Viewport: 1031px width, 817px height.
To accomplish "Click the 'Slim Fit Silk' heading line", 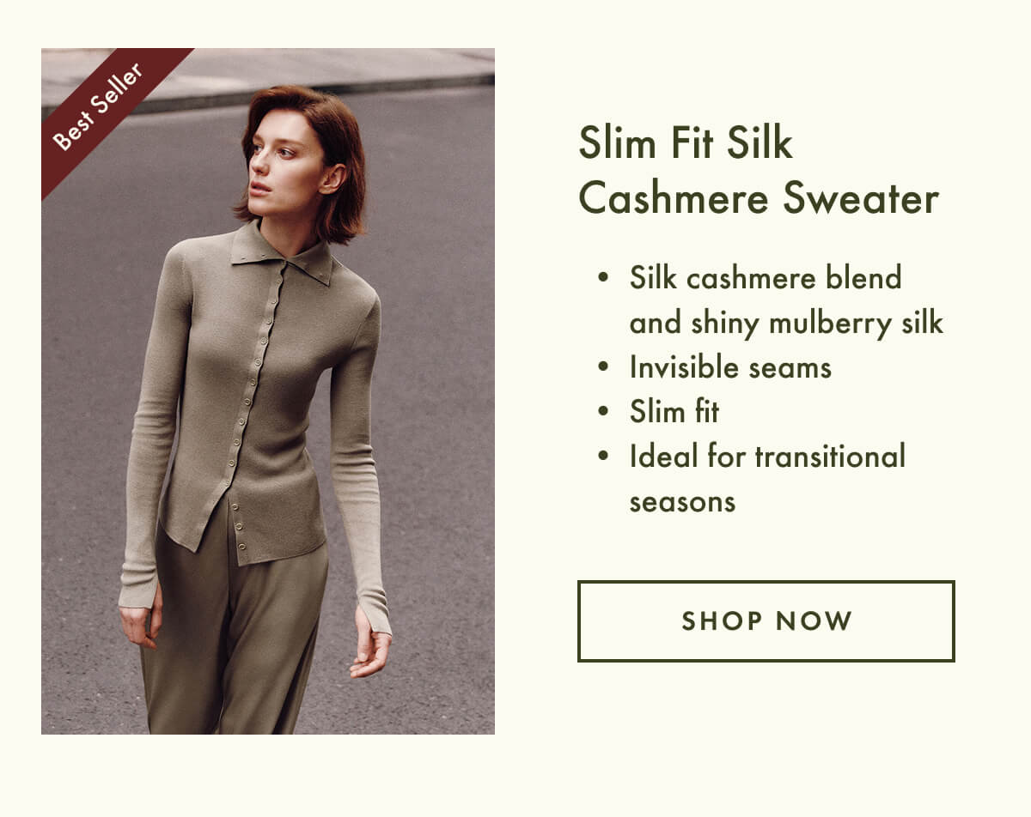I will click(x=685, y=143).
